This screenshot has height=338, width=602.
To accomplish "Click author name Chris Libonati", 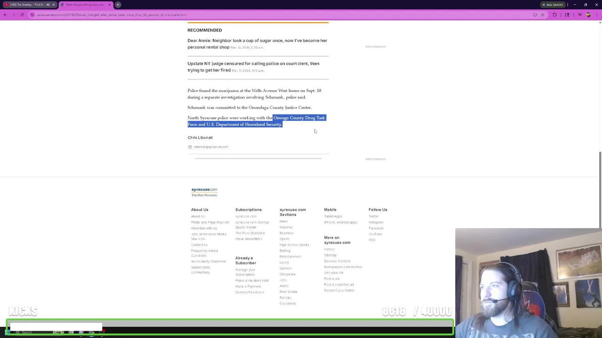I will [200, 138].
